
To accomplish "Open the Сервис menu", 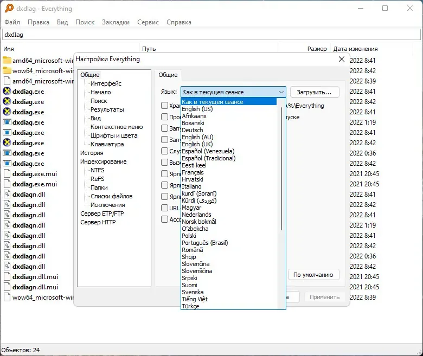I will [x=148, y=22].
